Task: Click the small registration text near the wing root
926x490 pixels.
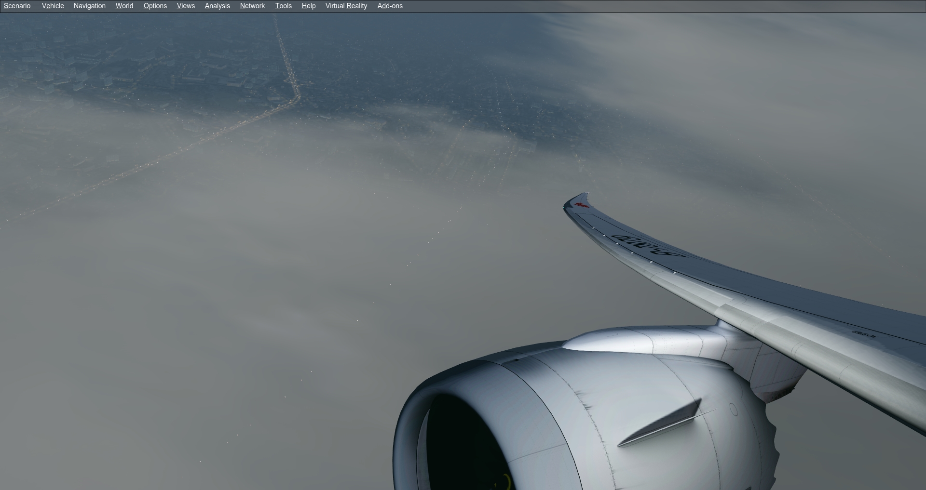Action: tap(864, 333)
